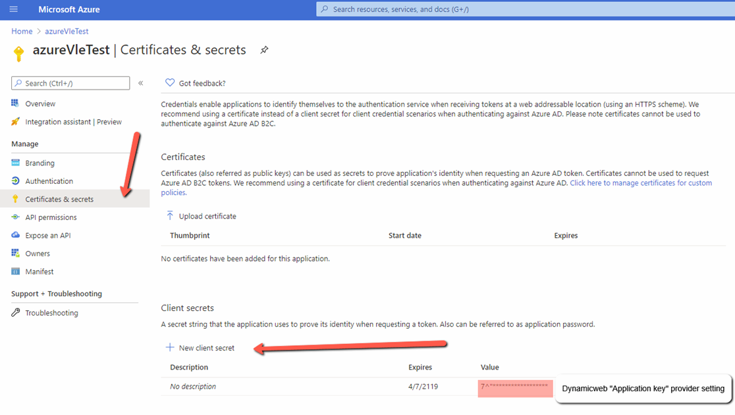Open the Troubleshooting page

51,313
